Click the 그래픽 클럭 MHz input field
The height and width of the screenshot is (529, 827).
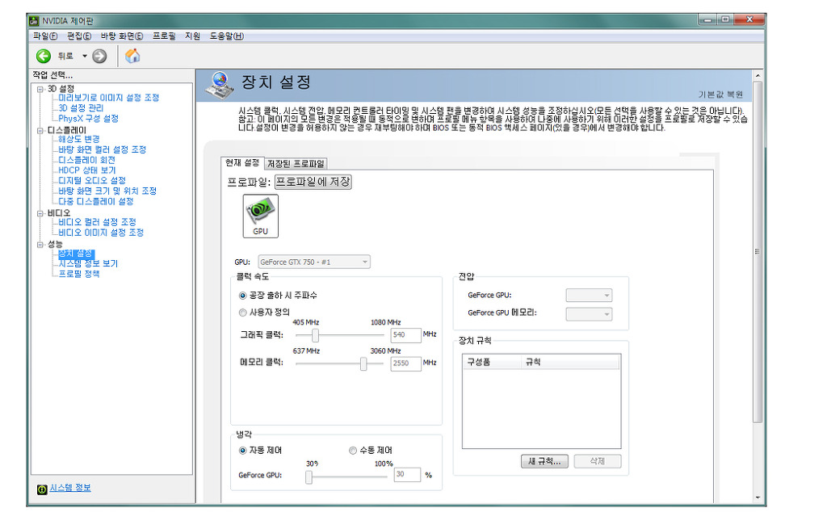(405, 335)
